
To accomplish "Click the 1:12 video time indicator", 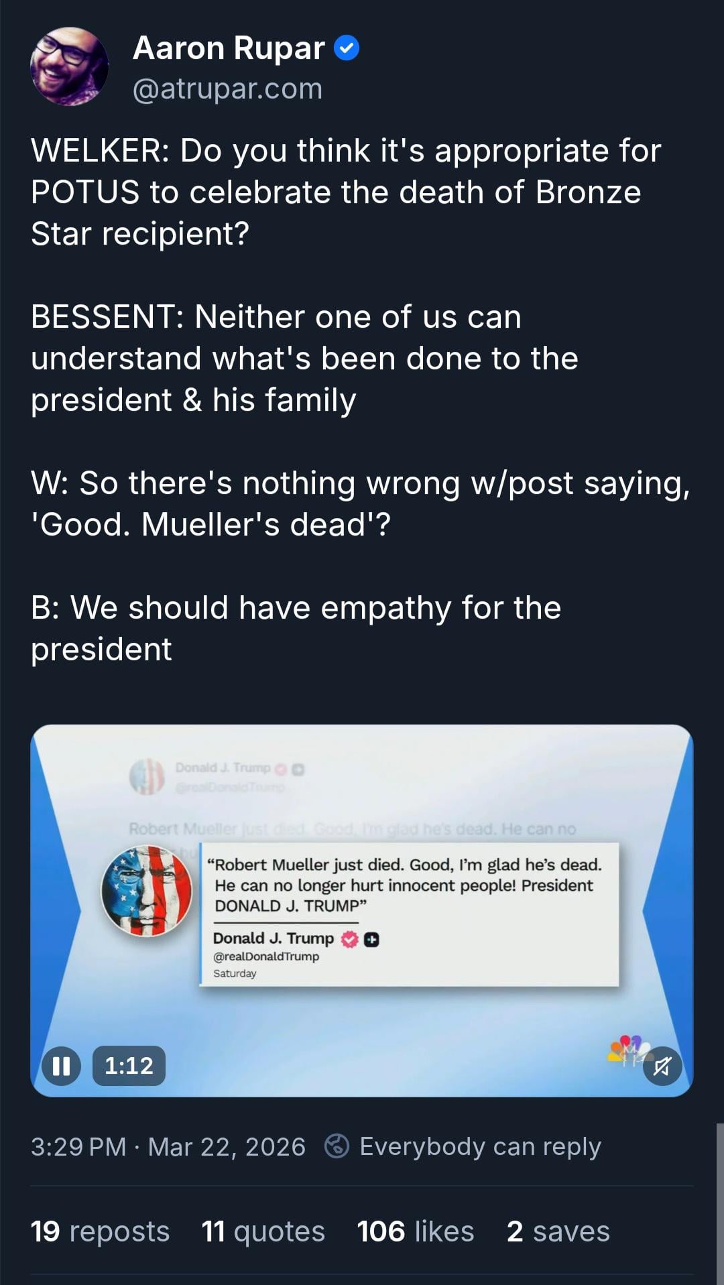I will click(x=129, y=1066).
